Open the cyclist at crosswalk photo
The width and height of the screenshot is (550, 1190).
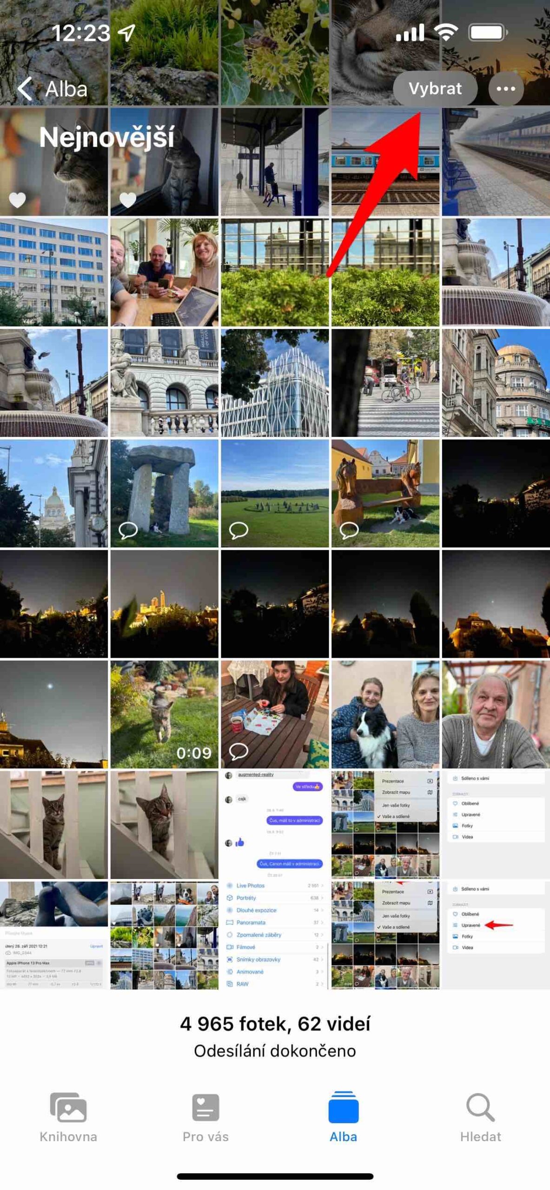(x=385, y=383)
